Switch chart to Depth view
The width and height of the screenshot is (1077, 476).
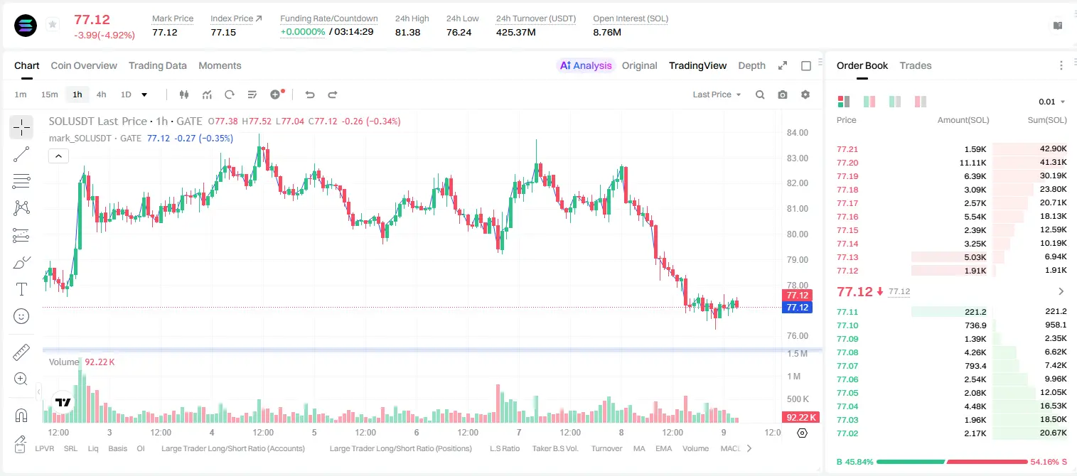tap(751, 65)
